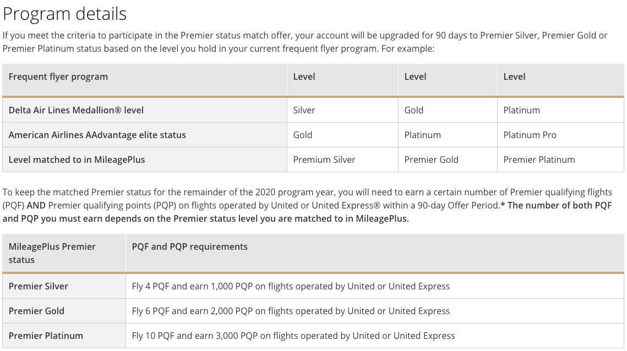This screenshot has height=351, width=627.
Task: Select the Delta Silver level cell
Action: pos(343,111)
